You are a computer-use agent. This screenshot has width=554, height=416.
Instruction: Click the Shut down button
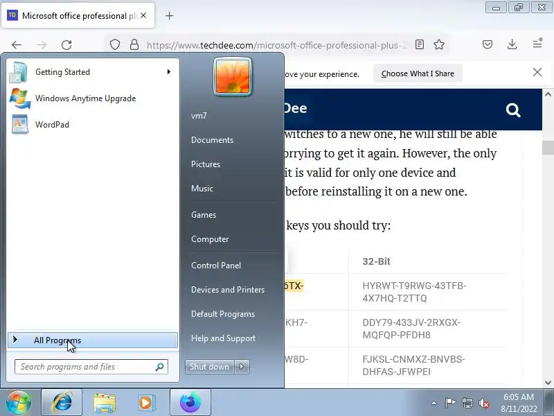pyautogui.click(x=210, y=367)
